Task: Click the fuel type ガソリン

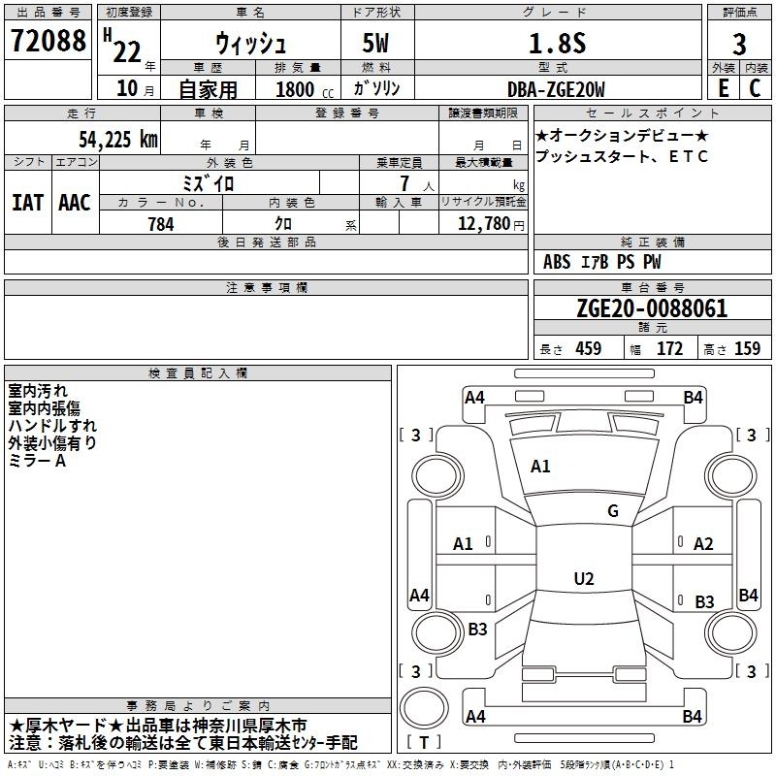Action: (376, 88)
